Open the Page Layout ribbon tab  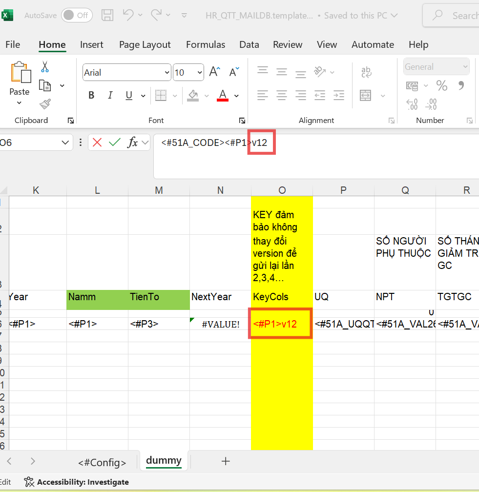click(x=145, y=44)
